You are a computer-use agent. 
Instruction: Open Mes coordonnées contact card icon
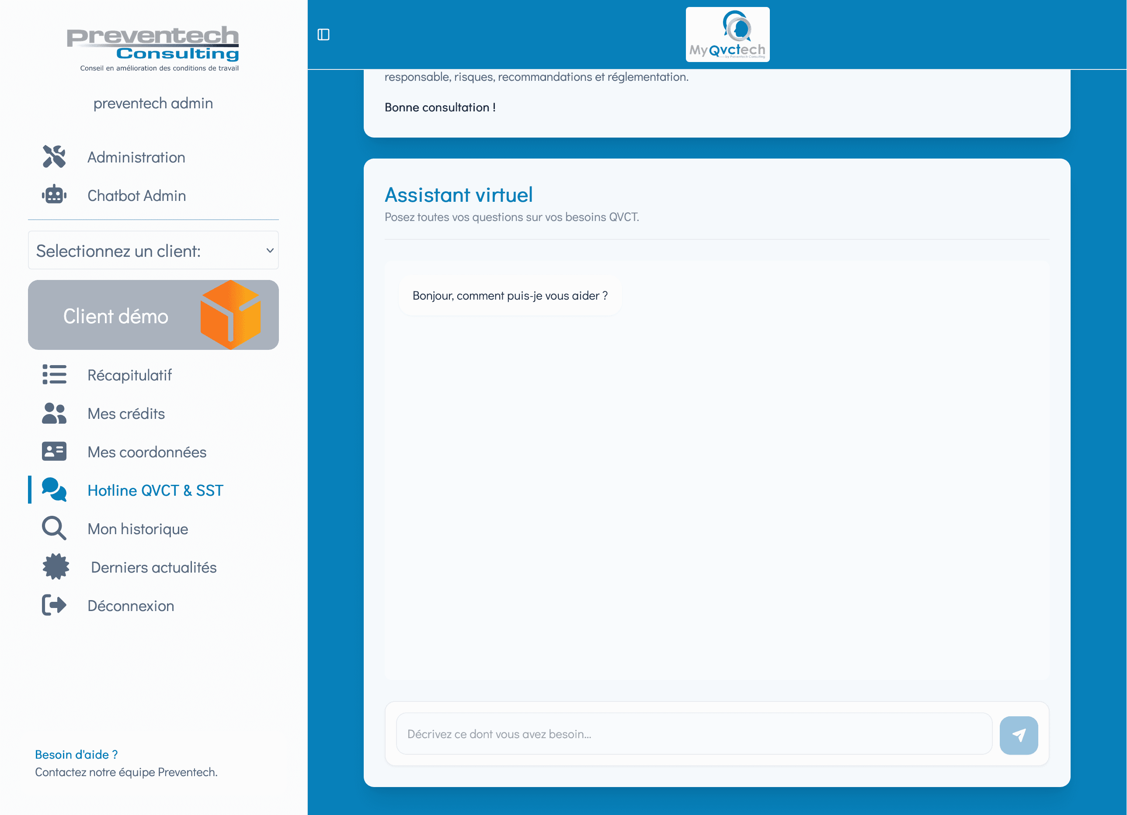coord(54,451)
